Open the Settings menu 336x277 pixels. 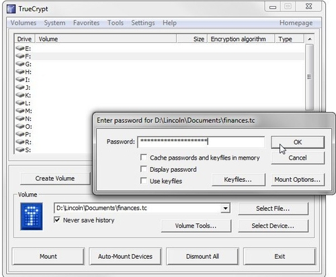(143, 23)
